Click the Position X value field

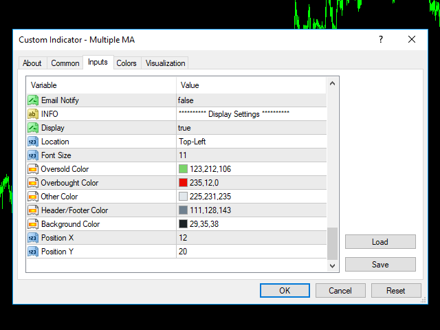(x=250, y=238)
